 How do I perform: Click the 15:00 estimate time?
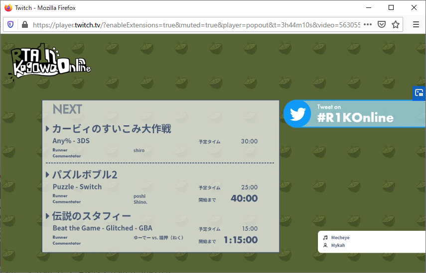(x=250, y=229)
